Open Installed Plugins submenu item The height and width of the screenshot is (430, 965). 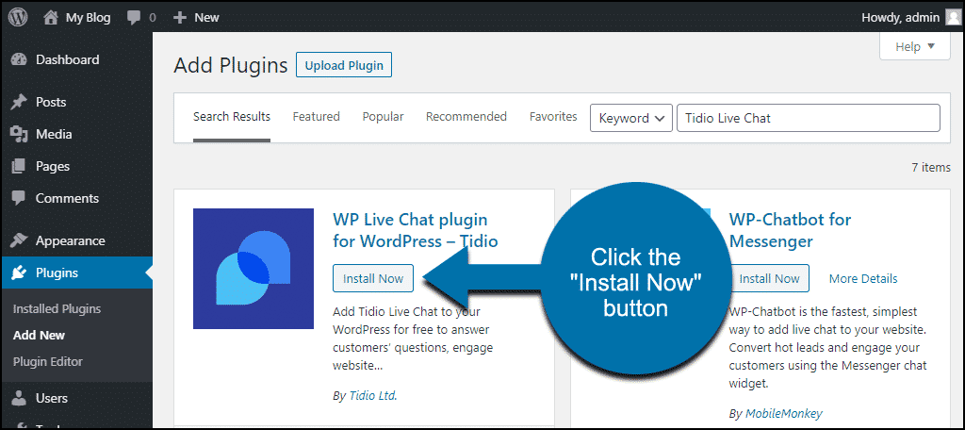coord(57,309)
